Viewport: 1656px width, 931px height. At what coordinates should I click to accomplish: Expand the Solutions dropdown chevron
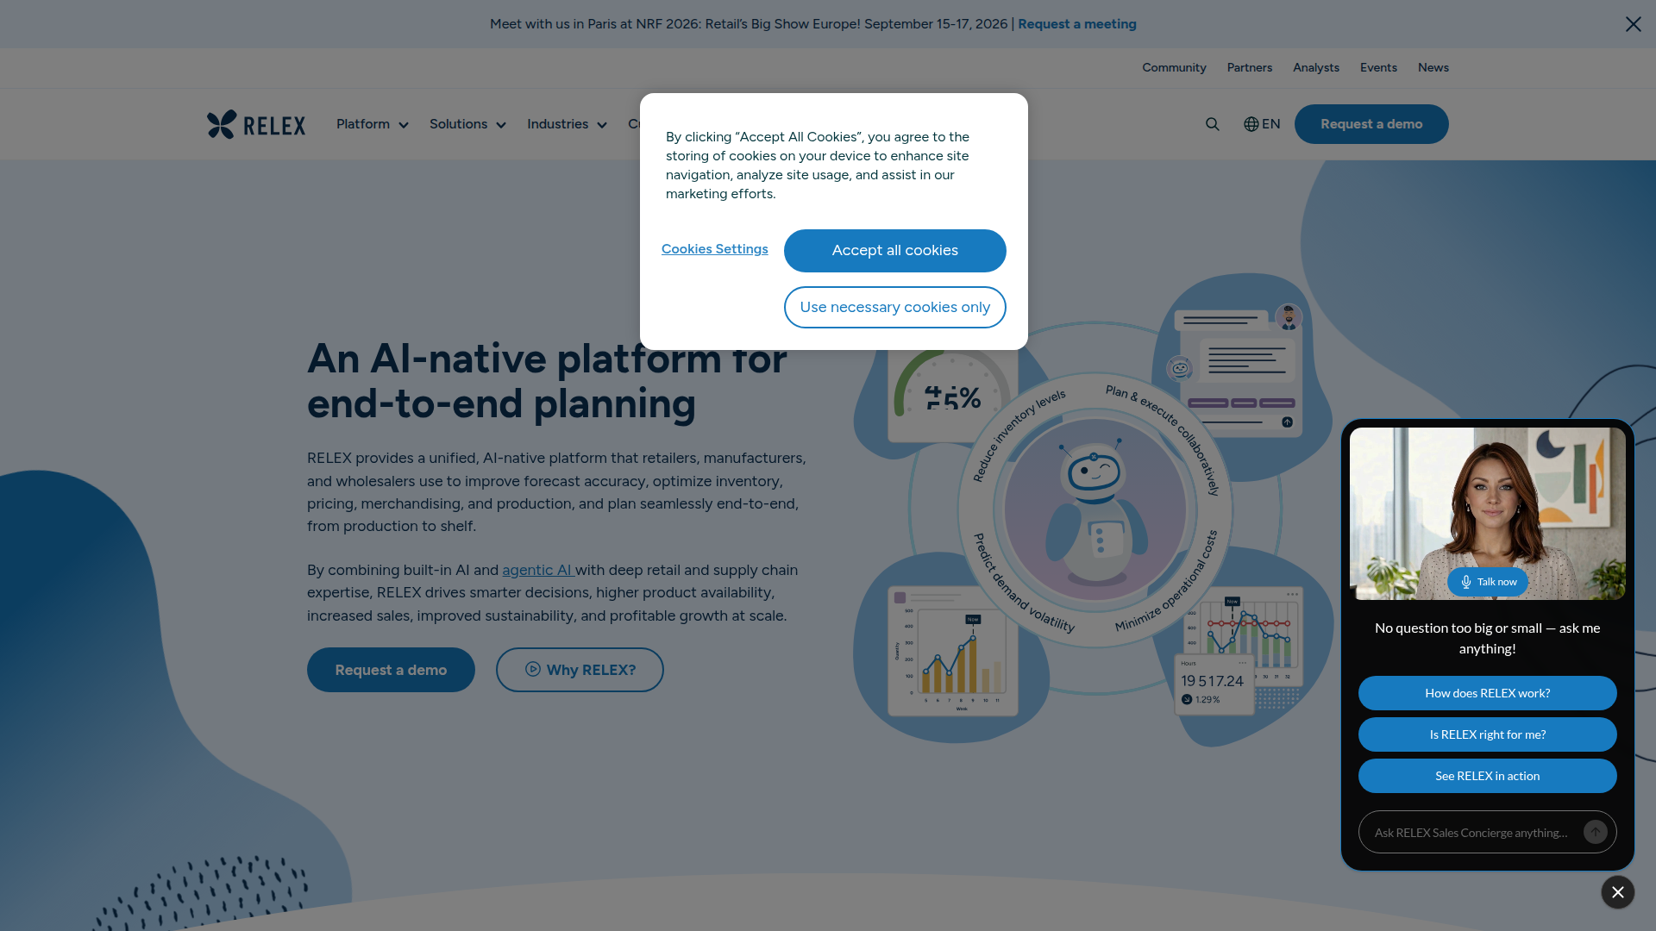(x=501, y=125)
